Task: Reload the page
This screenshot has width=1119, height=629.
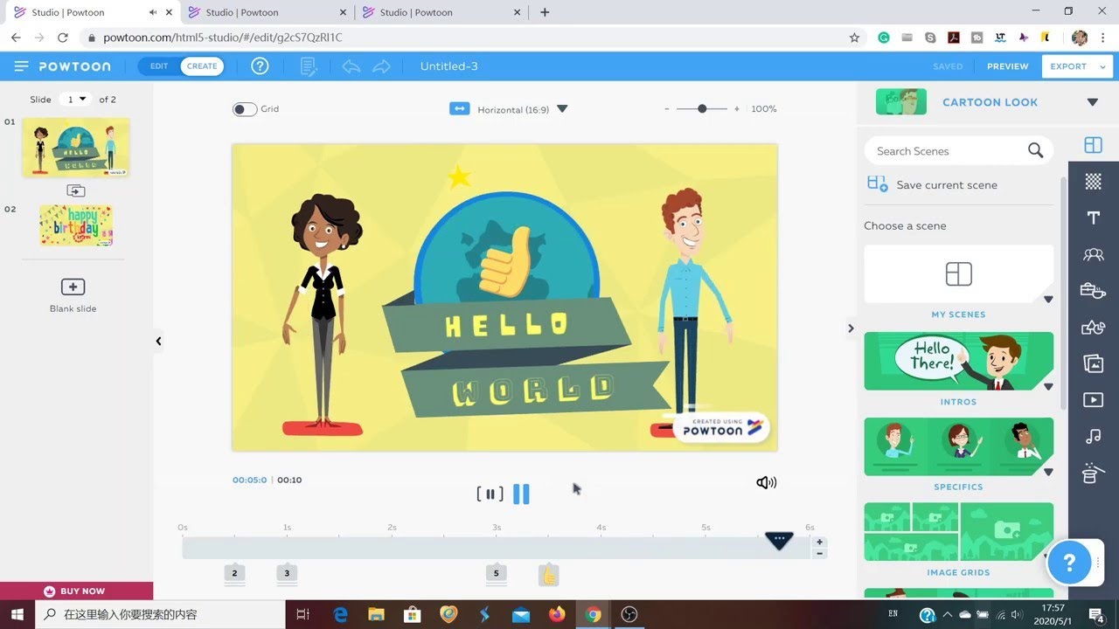Action: click(x=62, y=38)
